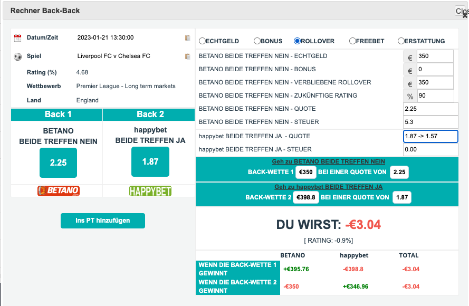Click the happybet Steuer field showing 0.00
Viewport: 469px width, 306px height.
(x=430, y=149)
